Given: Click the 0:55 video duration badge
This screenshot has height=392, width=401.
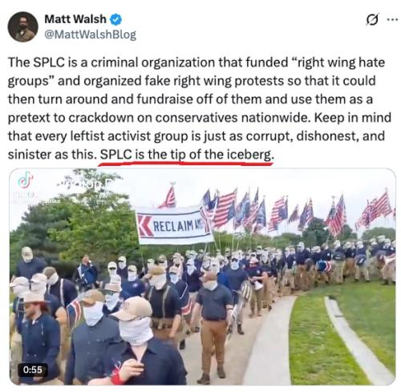Looking at the screenshot, I should [x=33, y=370].
